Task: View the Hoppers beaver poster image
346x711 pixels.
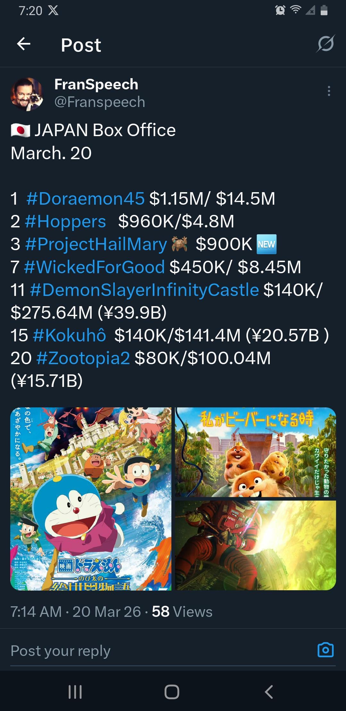Action: pyautogui.click(x=255, y=452)
